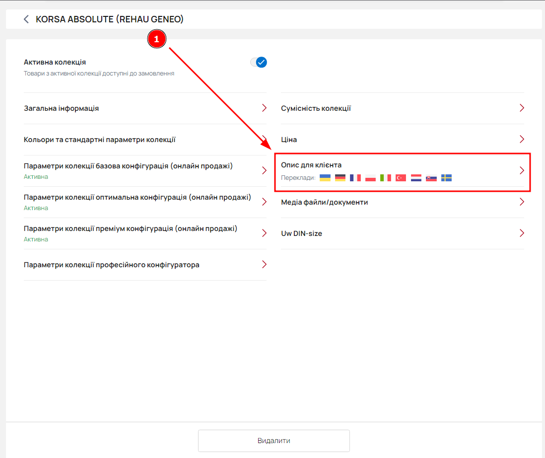Click the Turkish flag translation icon
This screenshot has height=458, width=545.
click(x=401, y=178)
